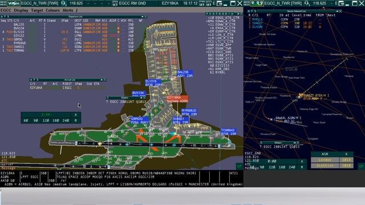Click the OP indicator in ground view corner
This screenshot has width=365, height=205.
click(x=239, y=166)
